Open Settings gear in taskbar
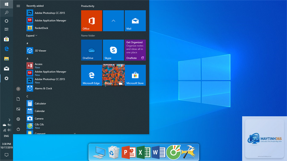The width and height of the screenshot is (287, 161). [6, 78]
